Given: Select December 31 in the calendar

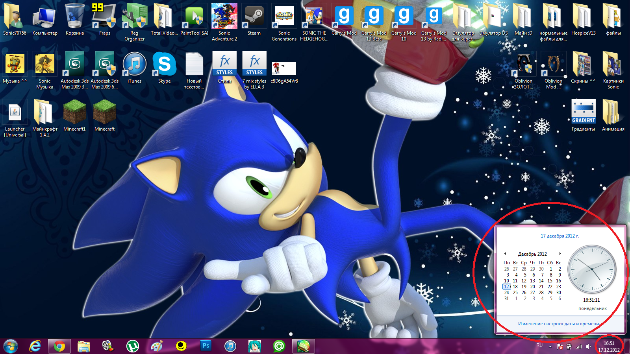Looking at the screenshot, I should pyautogui.click(x=506, y=298).
